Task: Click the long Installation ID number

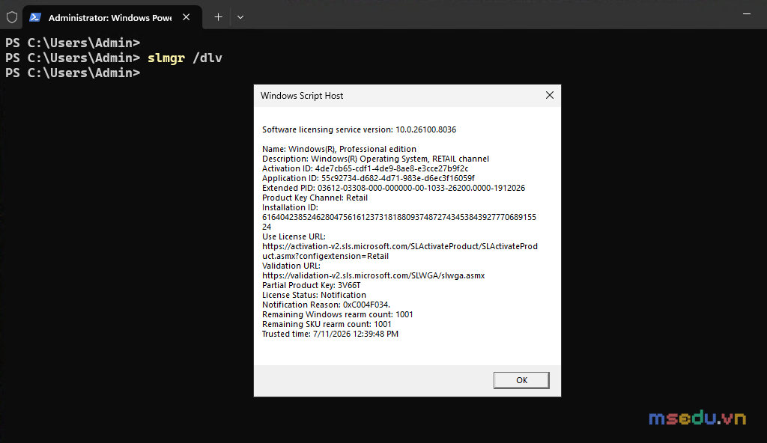Action: [399, 222]
